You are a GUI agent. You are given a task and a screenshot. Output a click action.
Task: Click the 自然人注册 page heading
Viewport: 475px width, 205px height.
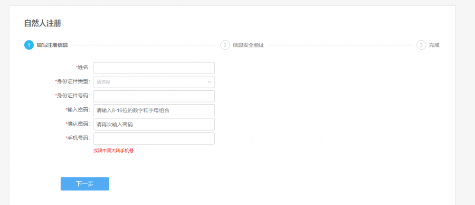coord(43,23)
